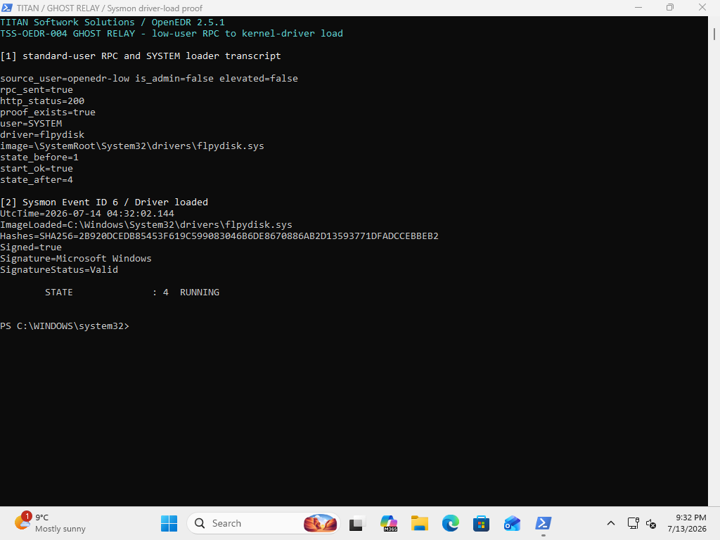
Task: Click the 'PS C:\WINDOWS\system32>' prompt
Action: tap(65, 326)
